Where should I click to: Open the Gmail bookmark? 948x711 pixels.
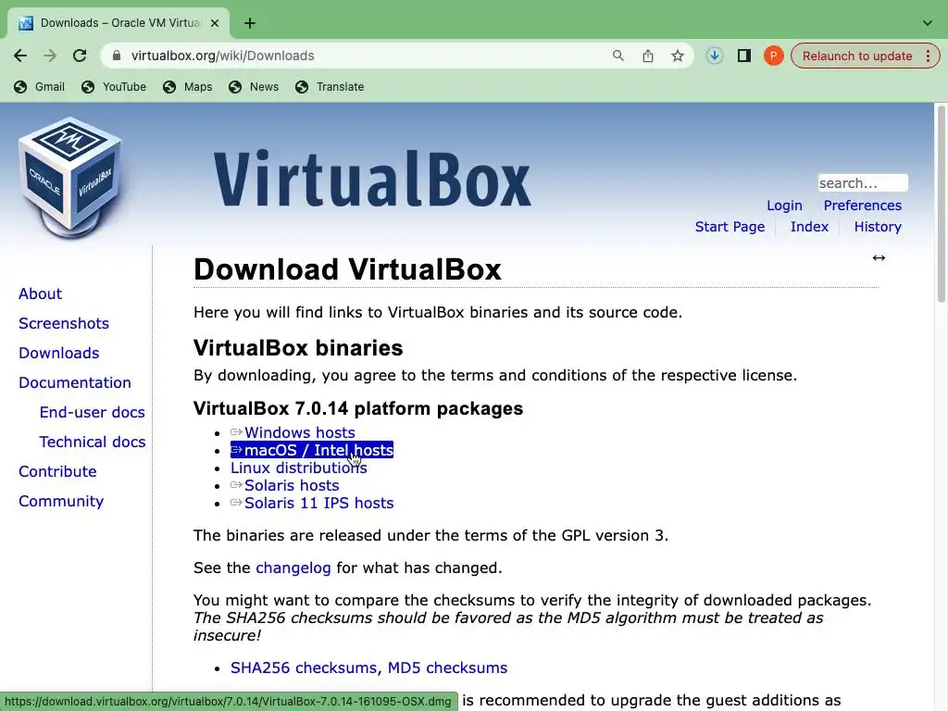tap(39, 86)
